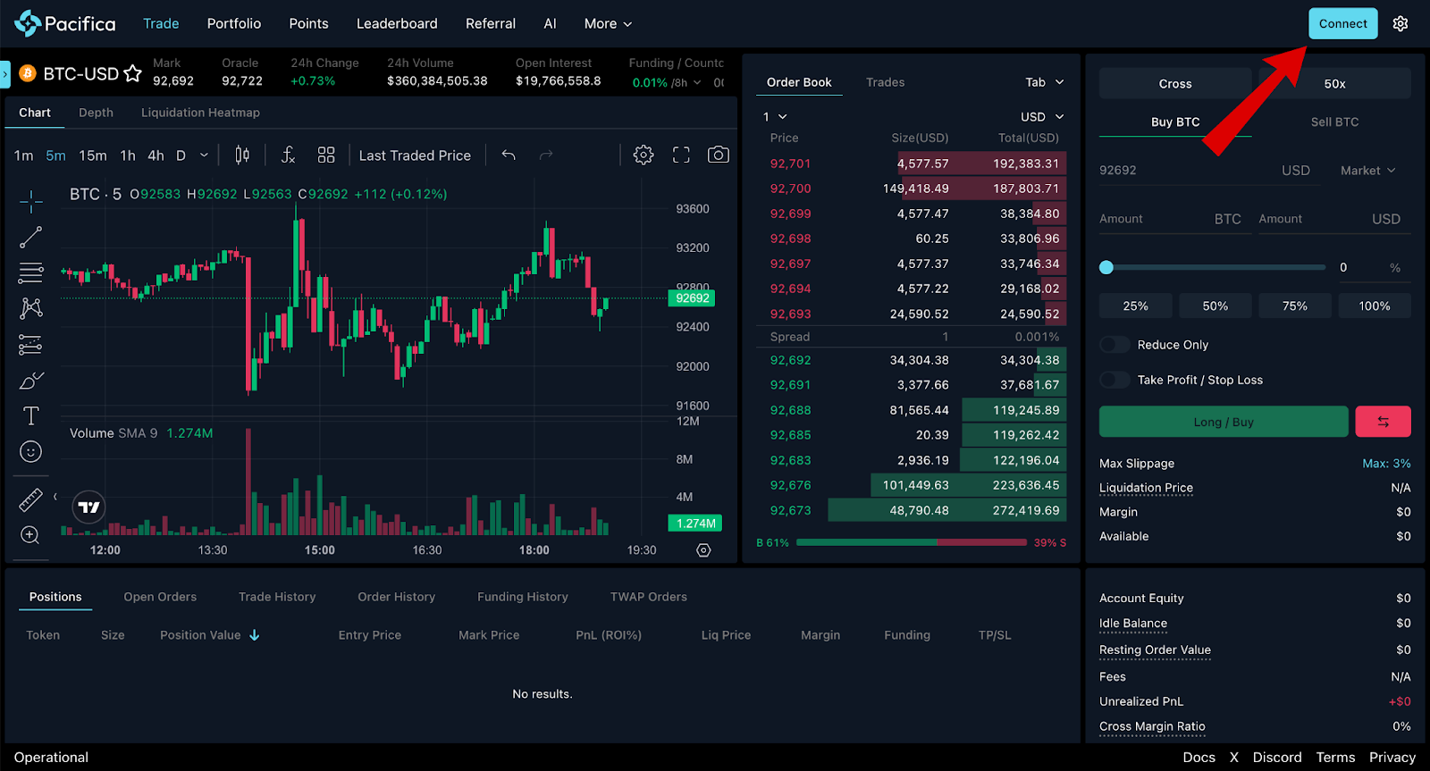Viewport: 1430px width, 771px height.
Task: Click the Pacifica logo
Action: [65, 23]
